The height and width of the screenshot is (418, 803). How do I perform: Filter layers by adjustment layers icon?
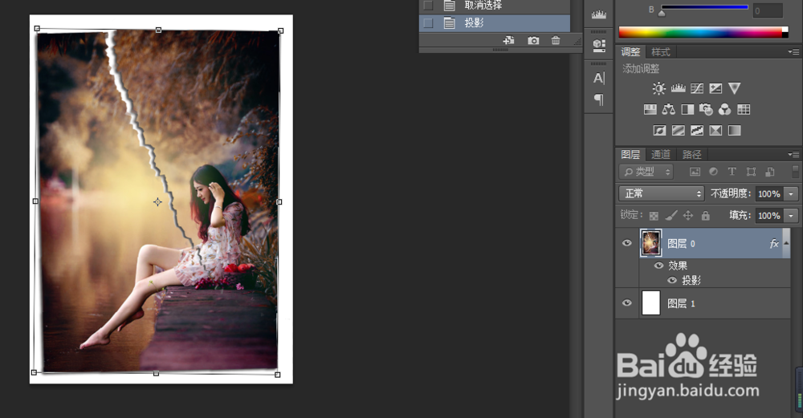coord(713,172)
